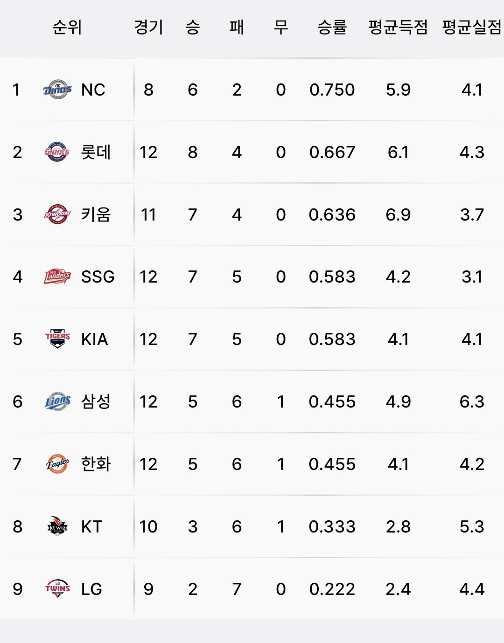Open the 한화 team name link
The image size is (504, 643).
coord(96,464)
